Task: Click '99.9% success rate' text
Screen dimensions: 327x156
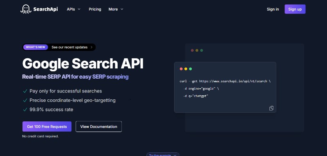Action: coord(52,110)
